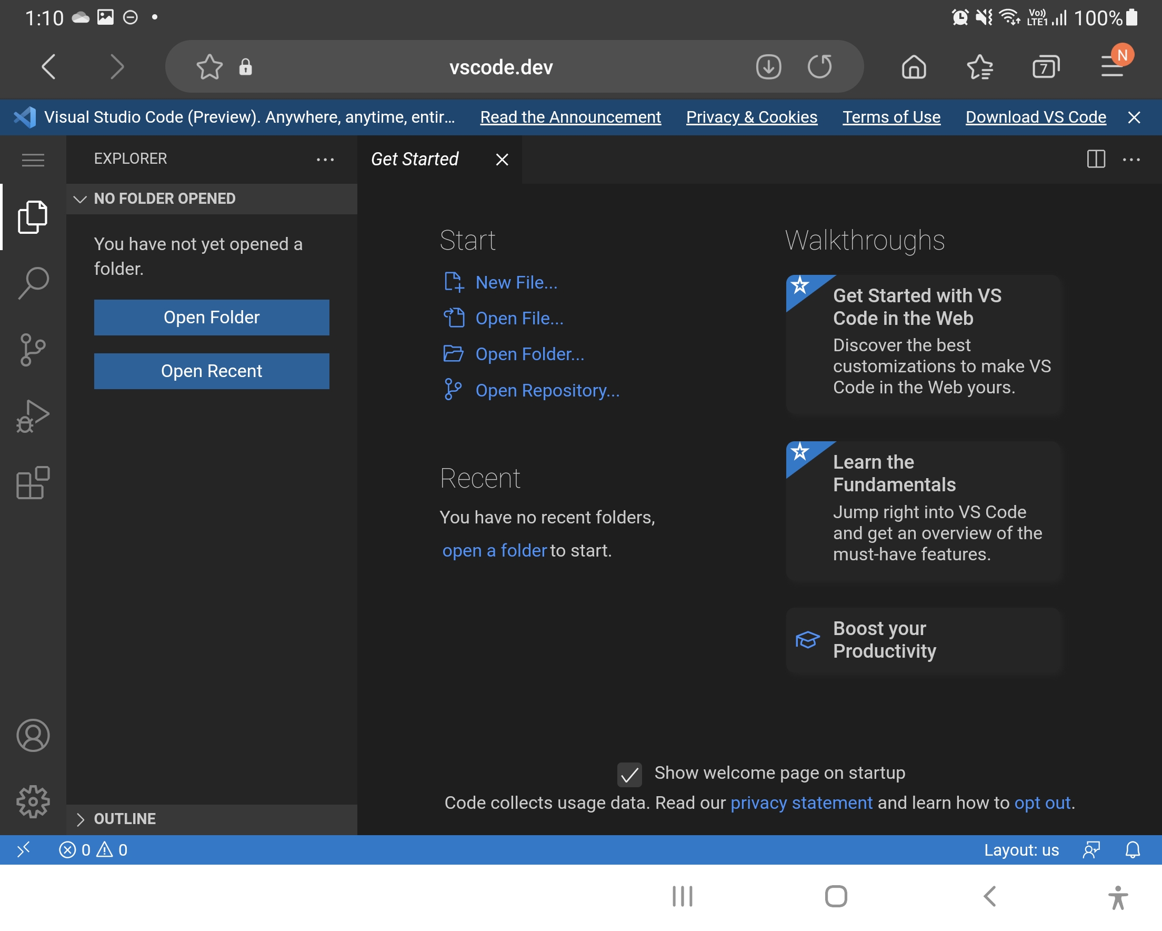
Task: Open notifications bell in status bar
Action: [1133, 850]
